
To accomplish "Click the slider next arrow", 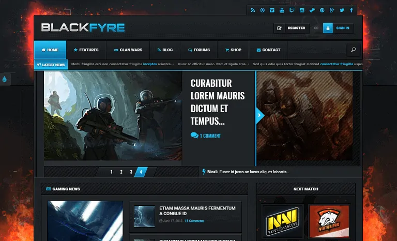I will (x=259, y=115).
